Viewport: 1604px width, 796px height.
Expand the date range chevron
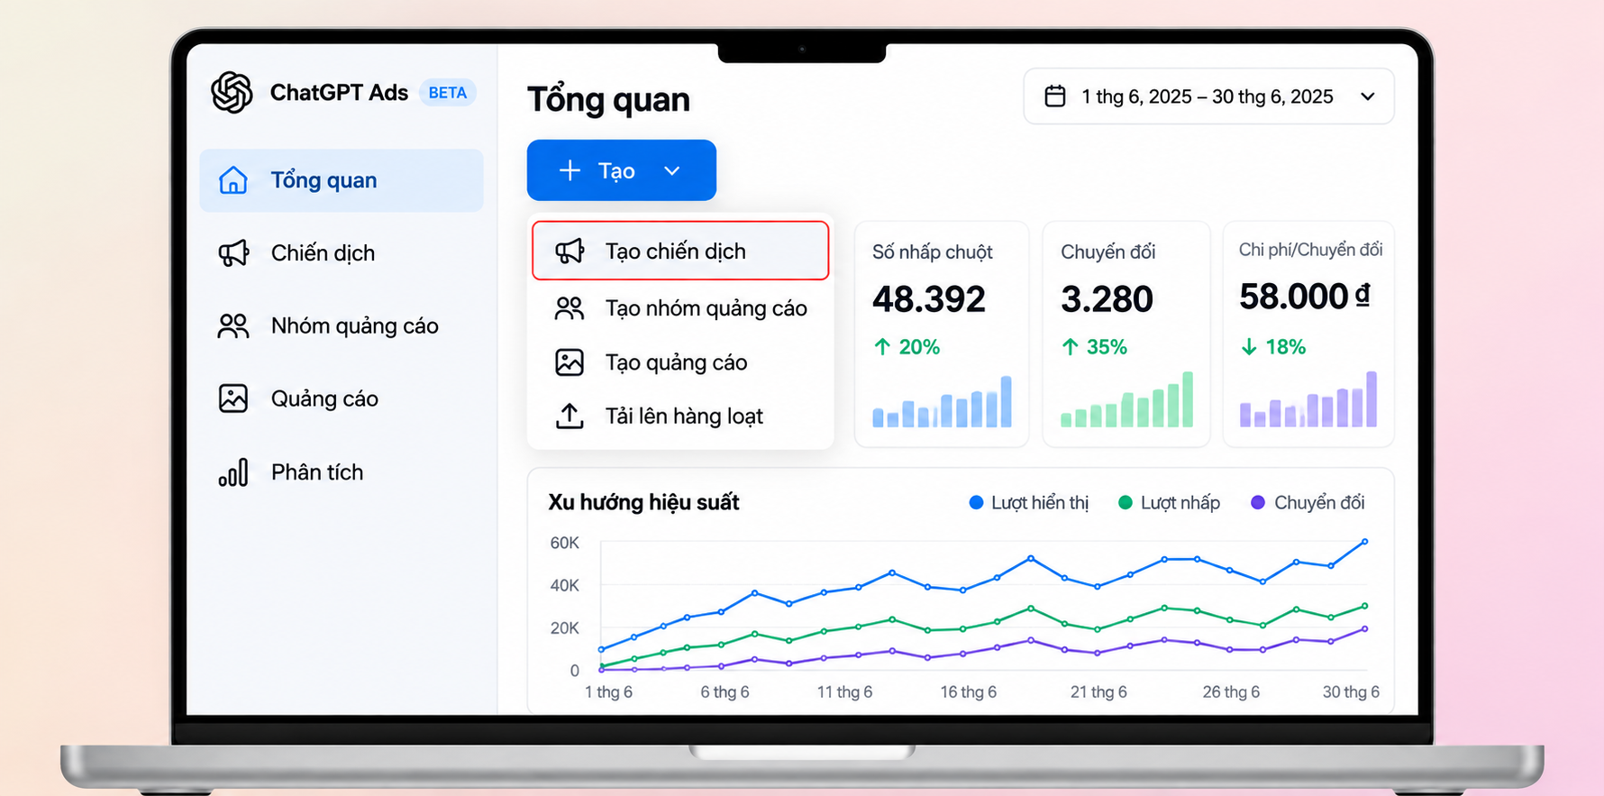pos(1368,96)
